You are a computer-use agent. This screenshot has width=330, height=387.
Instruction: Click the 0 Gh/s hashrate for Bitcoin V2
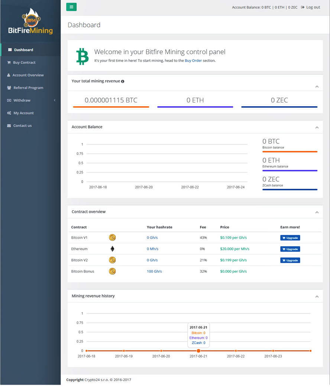(152, 260)
